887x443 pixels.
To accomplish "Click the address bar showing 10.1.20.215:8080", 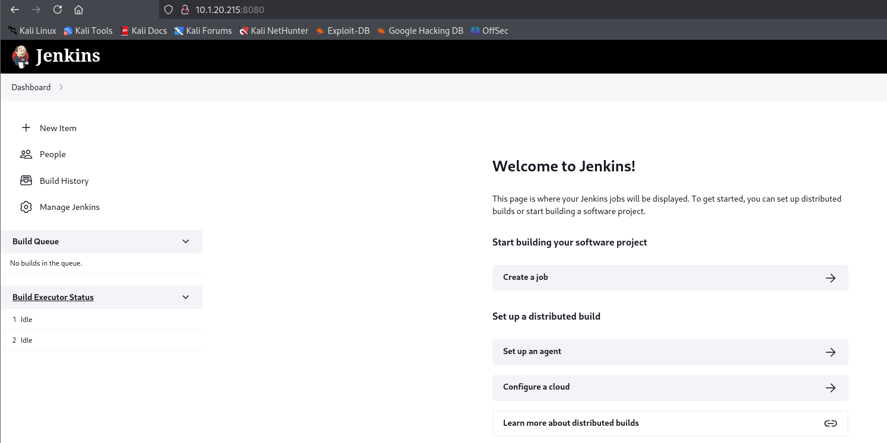I will pyautogui.click(x=522, y=9).
